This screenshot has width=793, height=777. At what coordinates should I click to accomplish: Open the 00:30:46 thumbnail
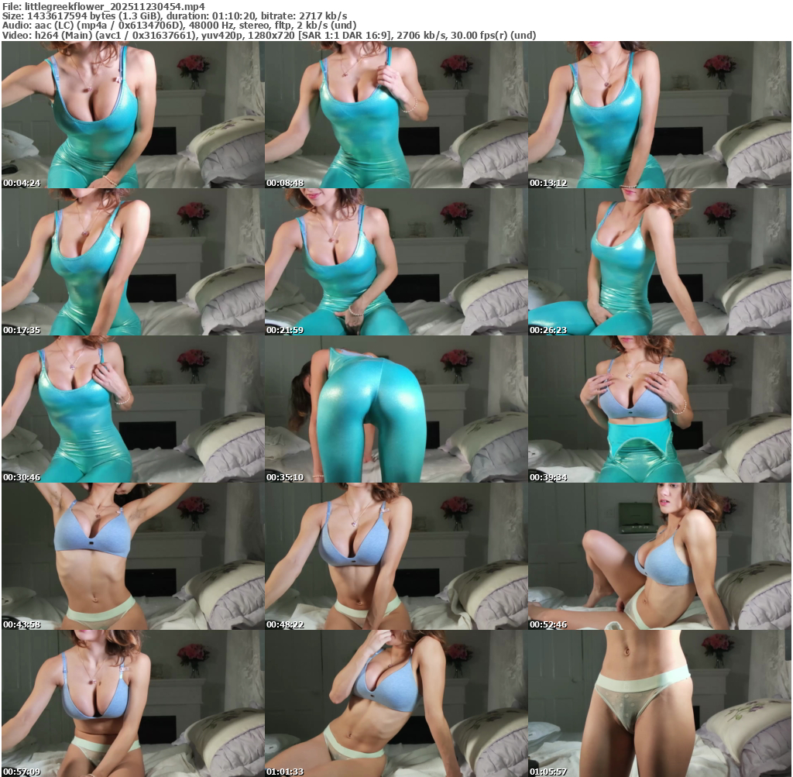click(x=133, y=409)
